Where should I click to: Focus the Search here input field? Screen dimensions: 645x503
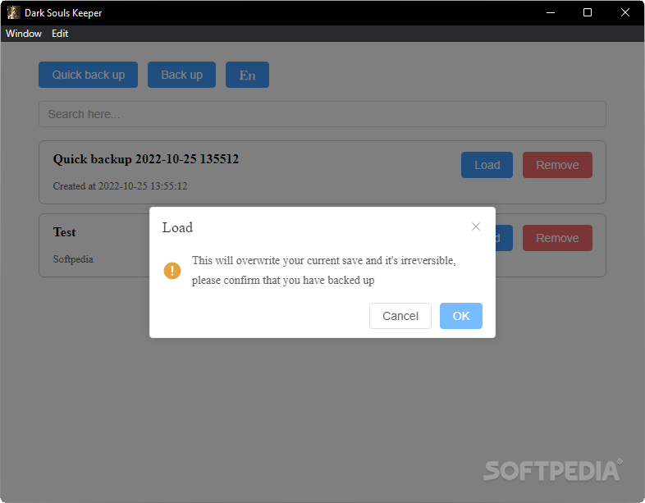point(322,114)
